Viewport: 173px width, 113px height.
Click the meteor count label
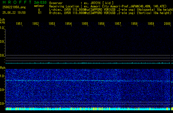pyautogui.click(x=39, y=6)
